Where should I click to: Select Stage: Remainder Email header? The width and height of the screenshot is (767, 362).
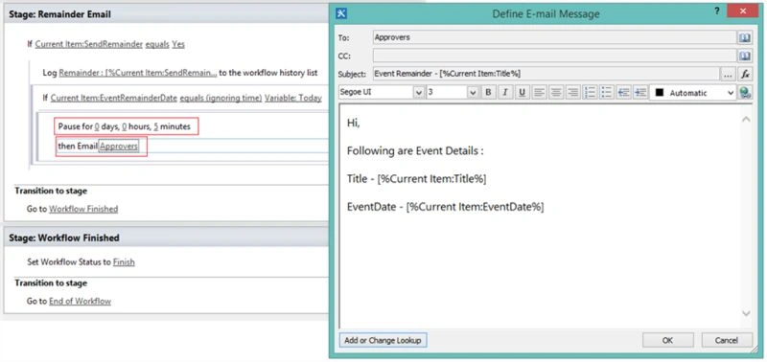(x=166, y=14)
